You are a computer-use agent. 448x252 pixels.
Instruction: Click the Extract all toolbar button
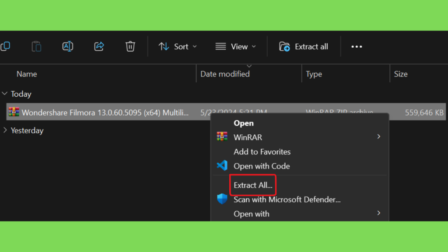pos(304,46)
